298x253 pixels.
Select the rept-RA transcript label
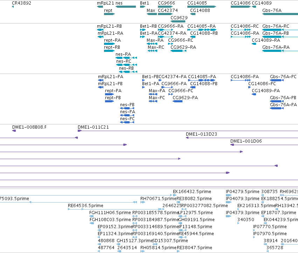(x=112, y=40)
